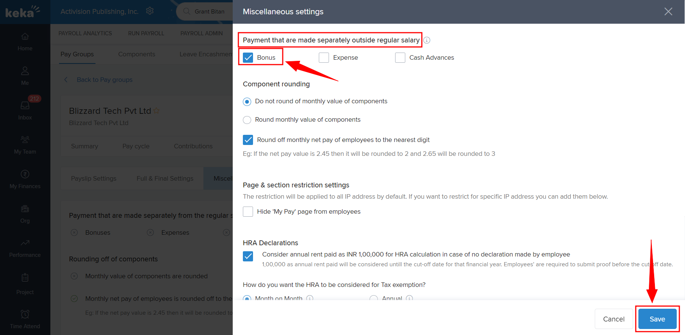Viewport: 685px width, 335px height.
Task: Favorite Blizzard Tech Pvt Ltd star
Action: (156, 111)
